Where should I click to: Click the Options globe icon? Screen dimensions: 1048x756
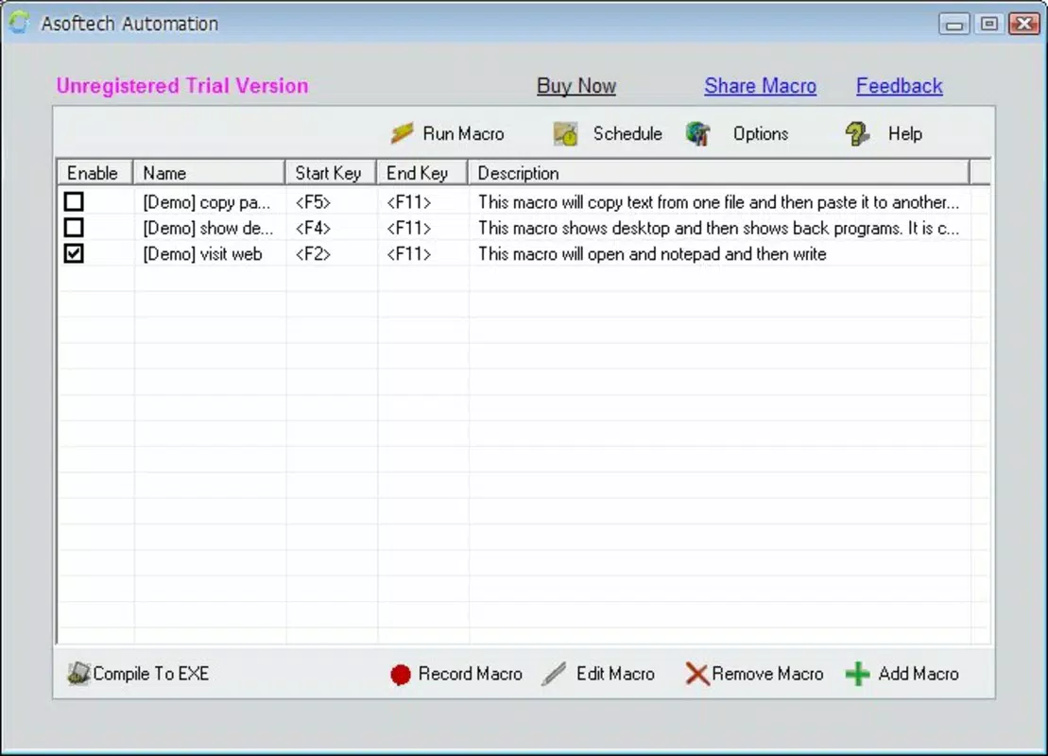[x=697, y=133]
